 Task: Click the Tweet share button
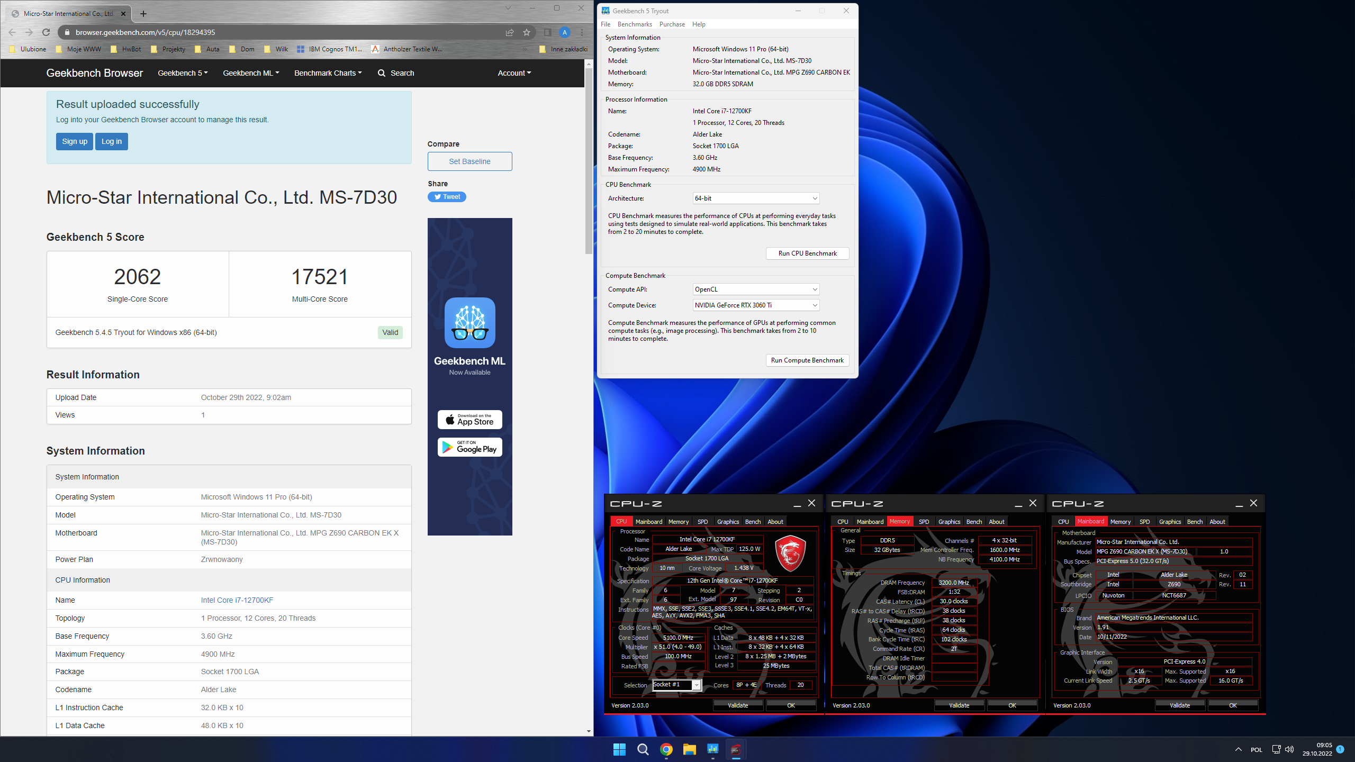447,197
